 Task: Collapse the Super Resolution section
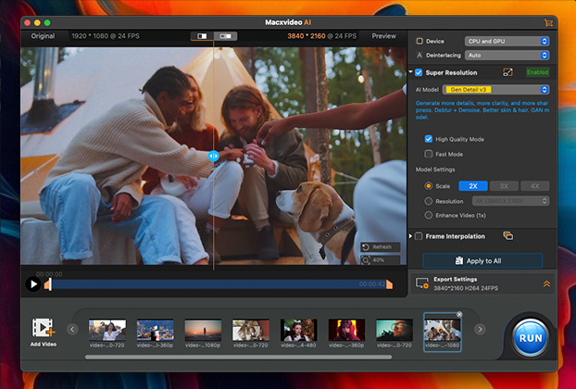click(x=410, y=72)
